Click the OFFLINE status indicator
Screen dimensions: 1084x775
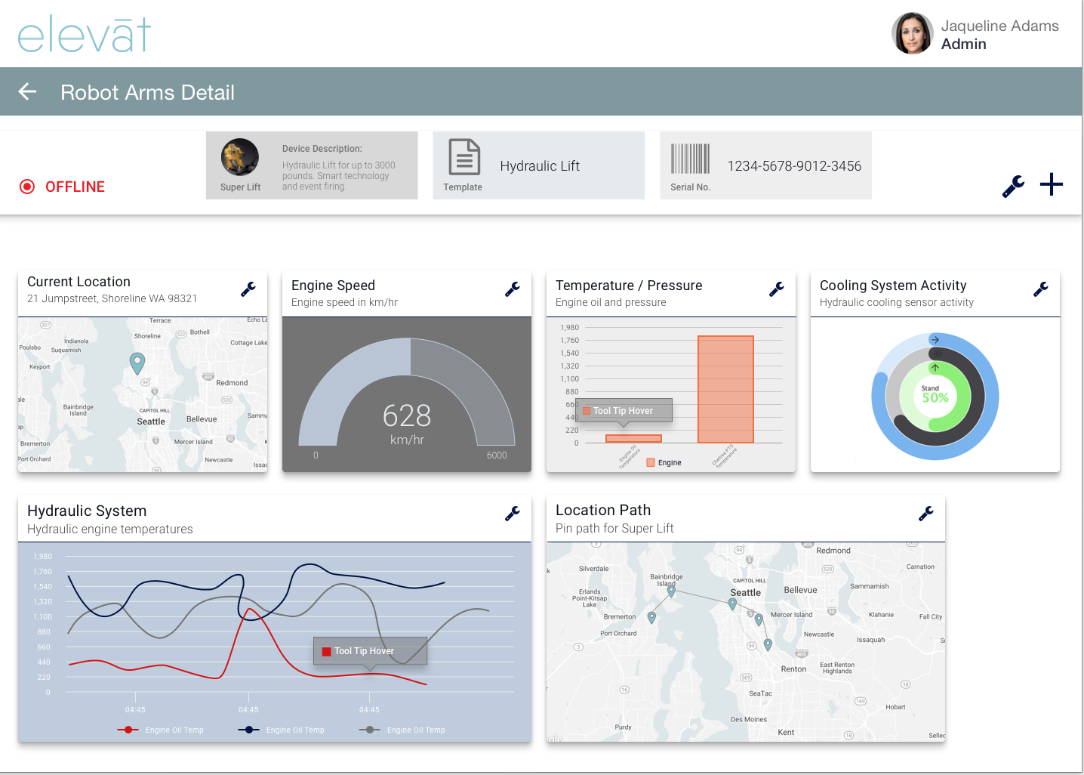(x=63, y=187)
